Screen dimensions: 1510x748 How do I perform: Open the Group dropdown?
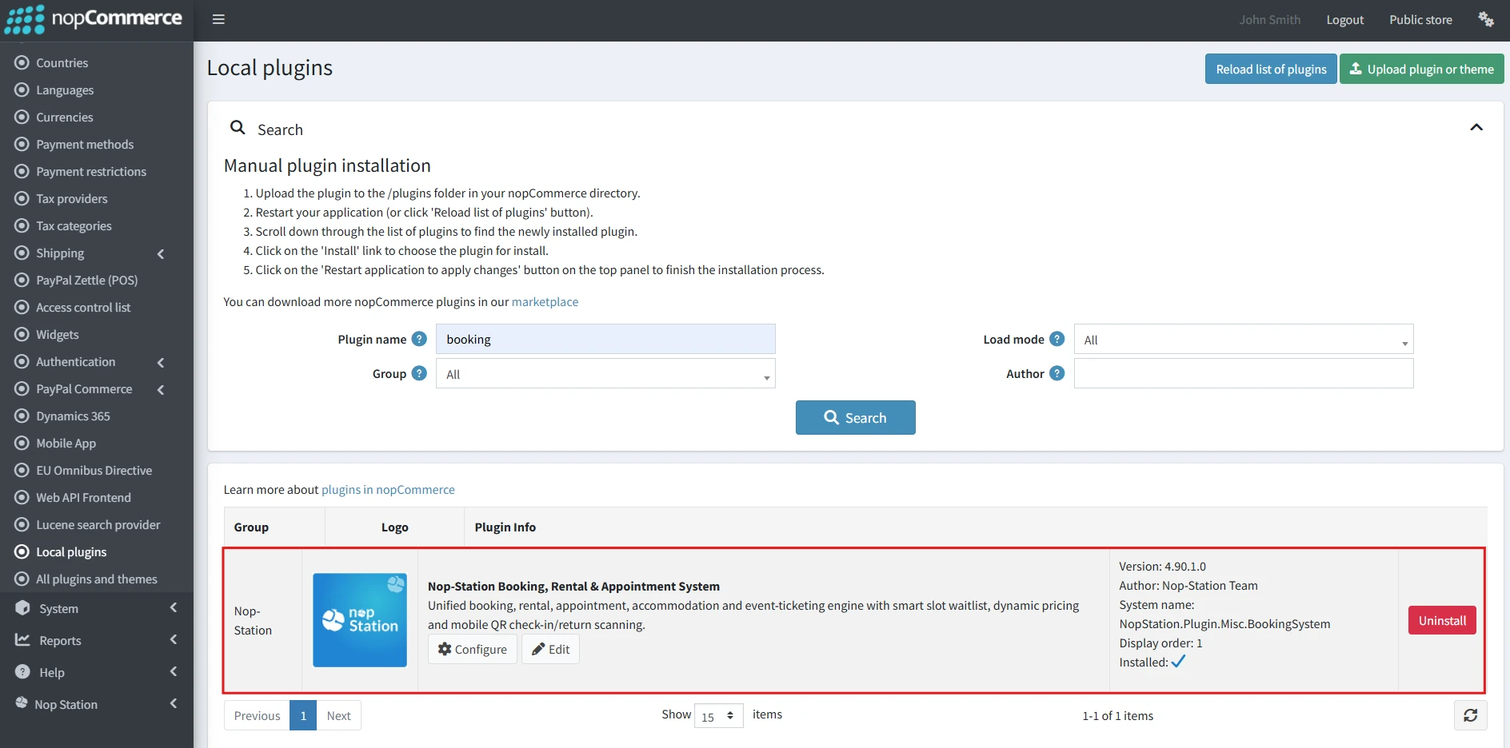pos(605,374)
